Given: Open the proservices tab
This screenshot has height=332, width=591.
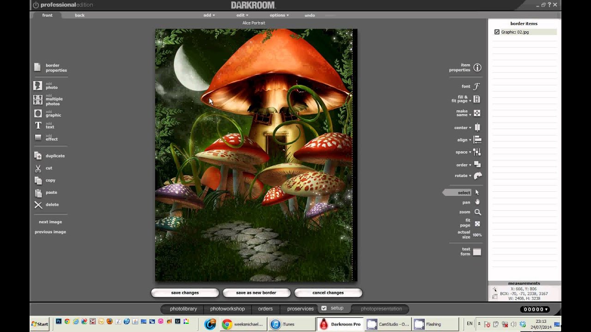Looking at the screenshot, I should click(x=300, y=308).
